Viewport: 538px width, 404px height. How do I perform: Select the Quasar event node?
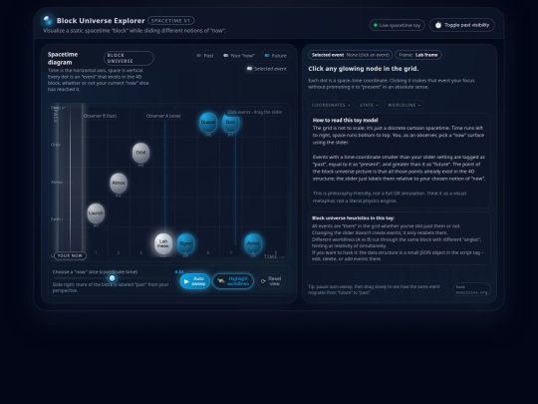click(208, 122)
